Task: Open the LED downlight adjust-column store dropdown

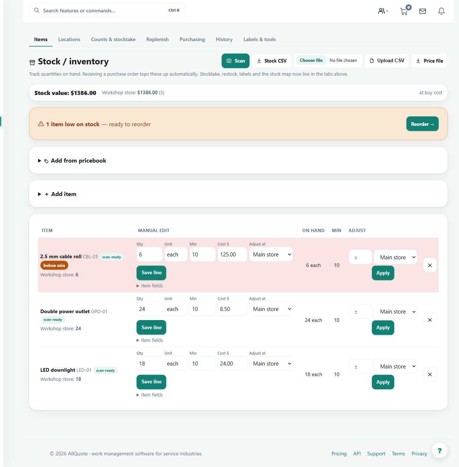Action: (395, 366)
